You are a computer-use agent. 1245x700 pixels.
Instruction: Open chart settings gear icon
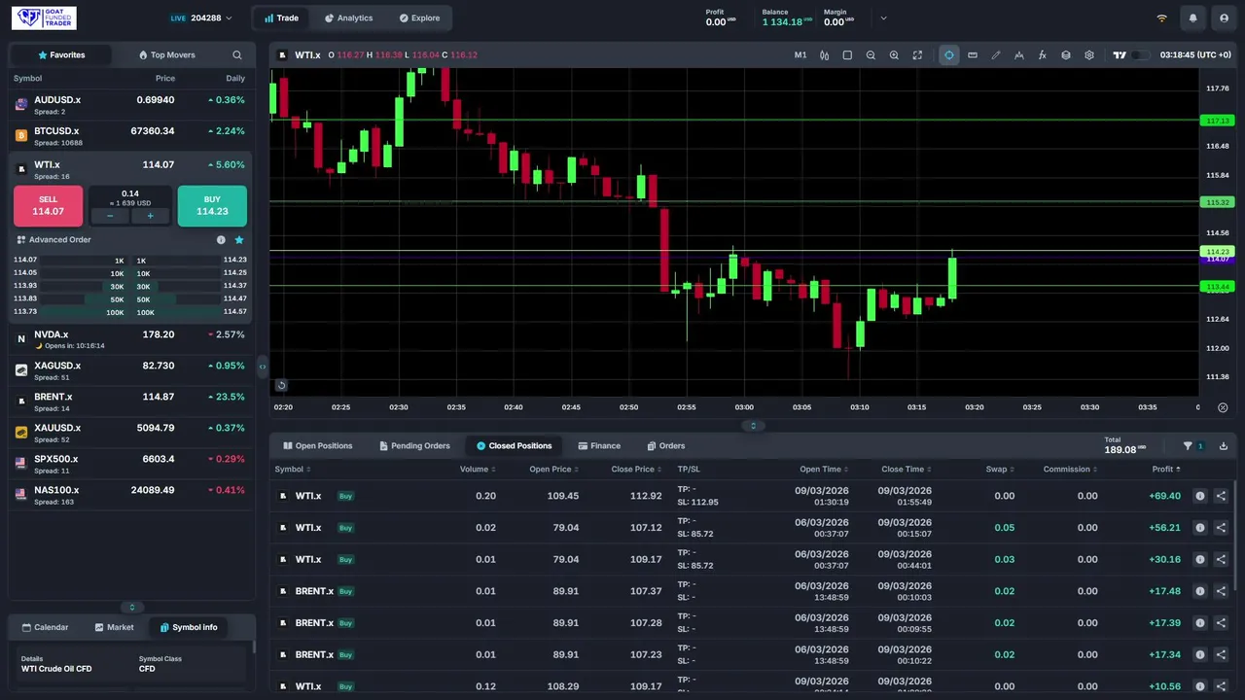tap(1089, 55)
